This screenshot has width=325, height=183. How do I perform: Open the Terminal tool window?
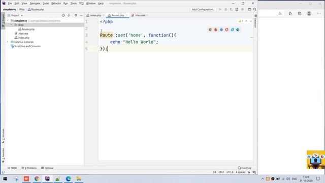coord(47,168)
